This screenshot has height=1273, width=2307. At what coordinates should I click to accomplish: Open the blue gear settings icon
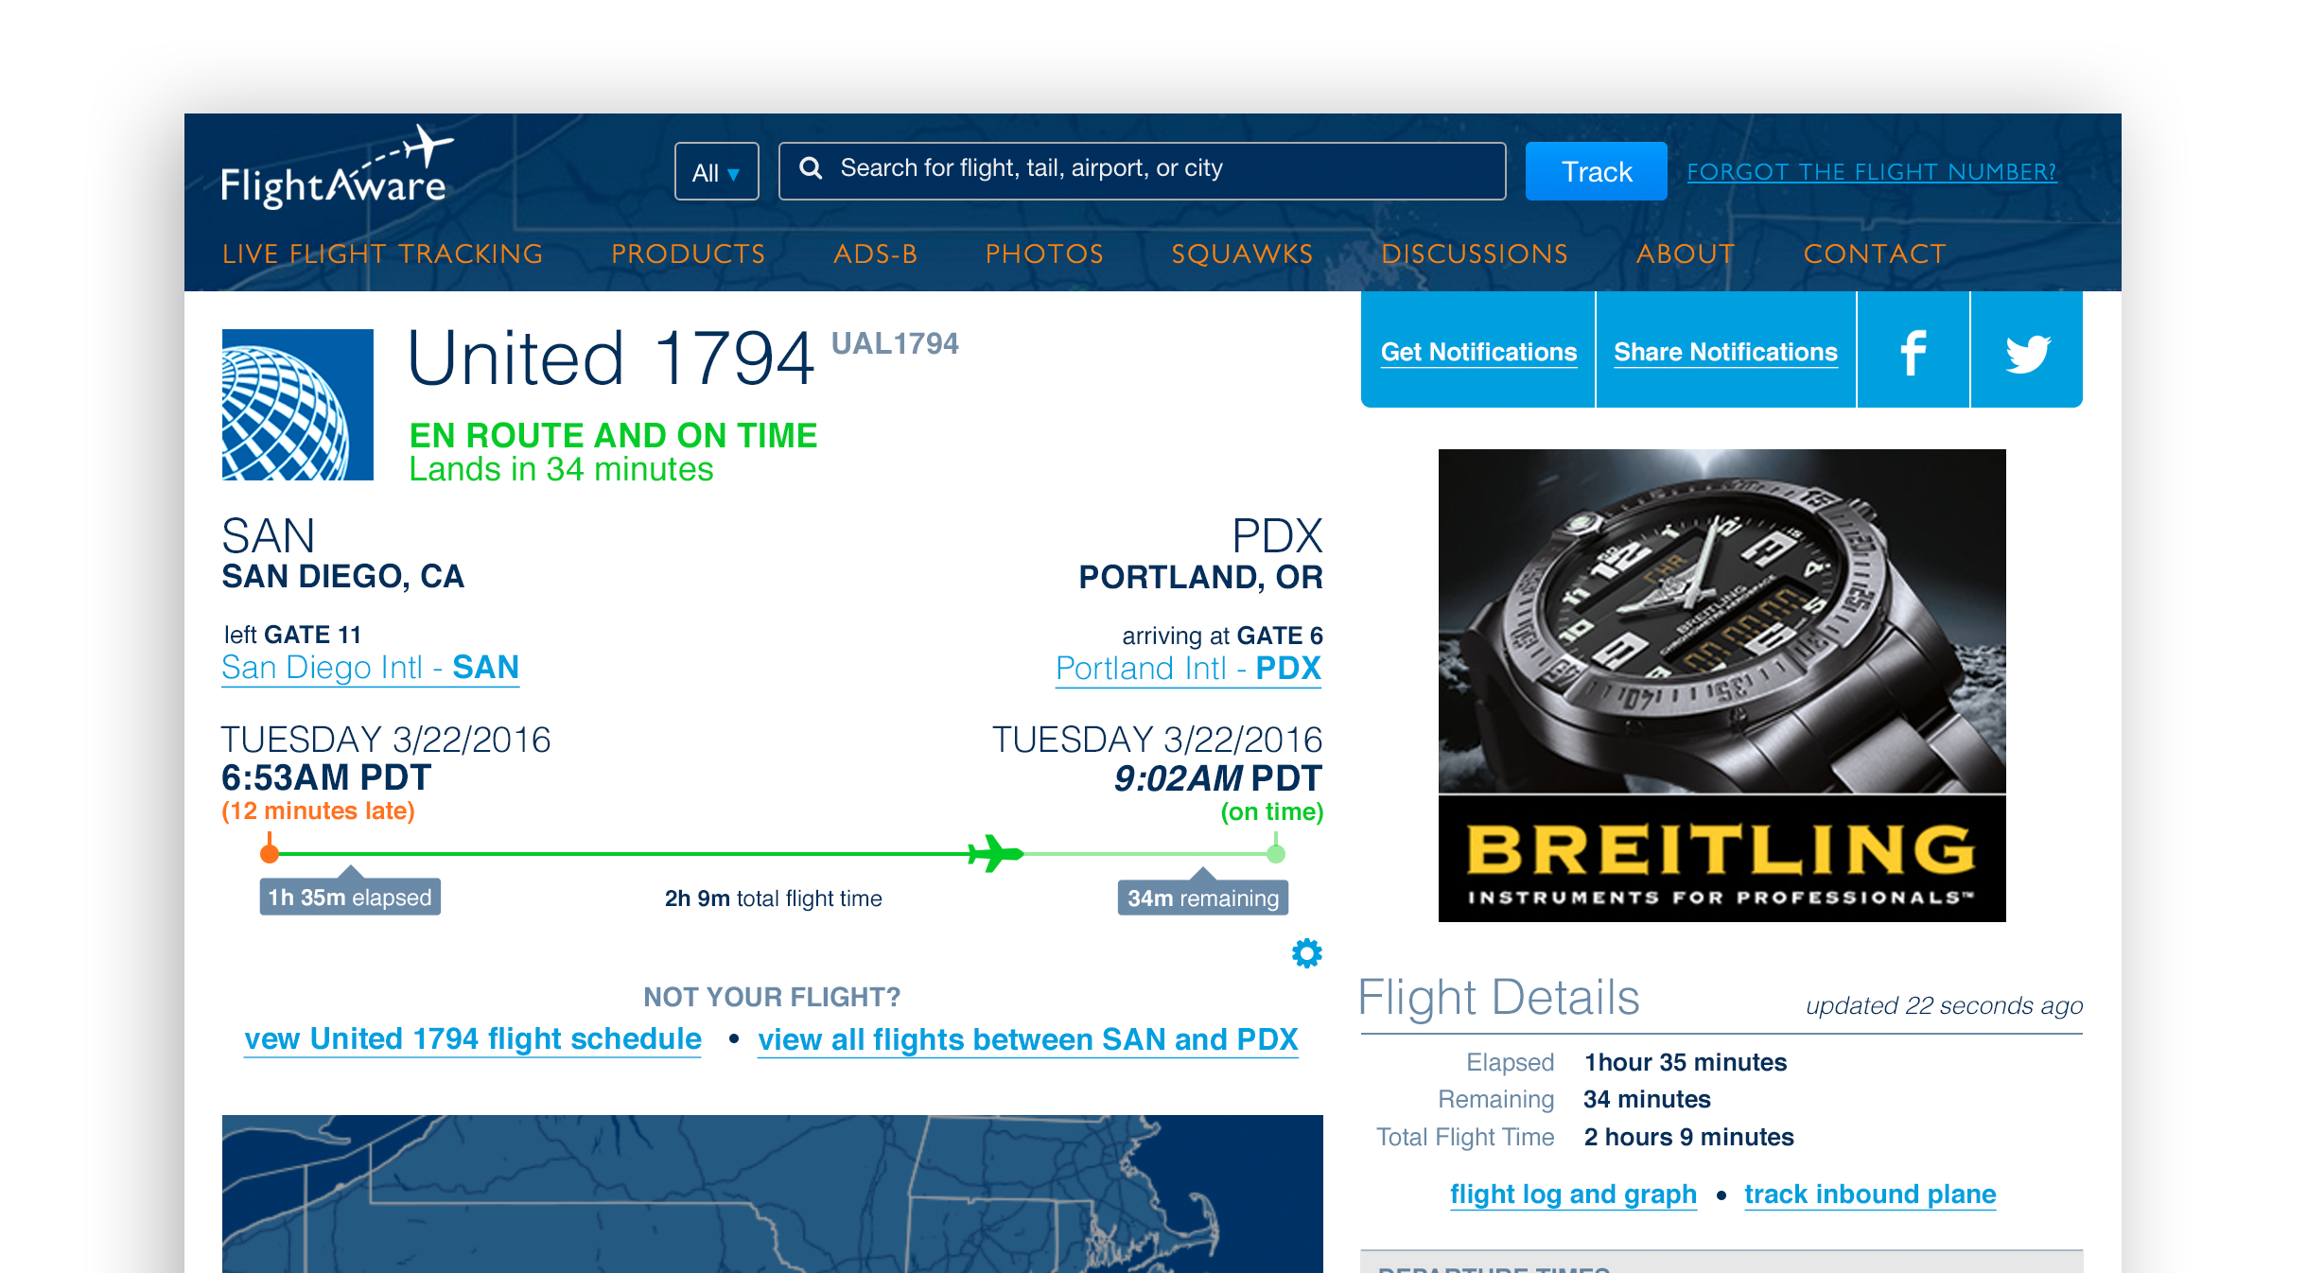[x=1306, y=953]
